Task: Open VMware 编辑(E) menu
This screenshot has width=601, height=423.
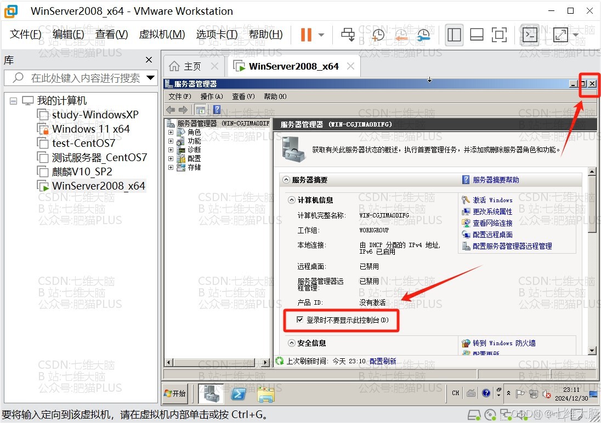Action: click(x=68, y=35)
